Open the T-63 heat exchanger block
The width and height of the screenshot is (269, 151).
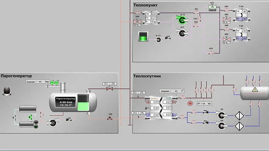pyautogui.click(x=241, y=34)
